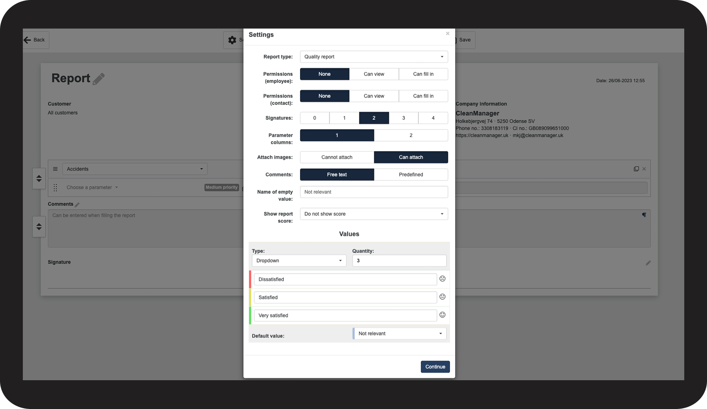The height and width of the screenshot is (409, 707).
Task: Click the dotted drag handle beside Choose a parameter
Action: pos(55,187)
